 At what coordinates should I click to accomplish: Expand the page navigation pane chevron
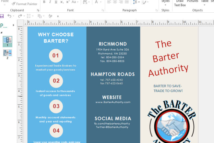[x=13, y=25]
